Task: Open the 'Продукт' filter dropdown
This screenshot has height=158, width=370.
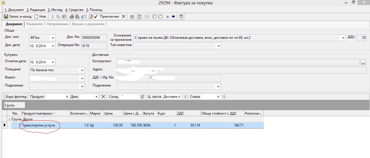Action: [67, 97]
